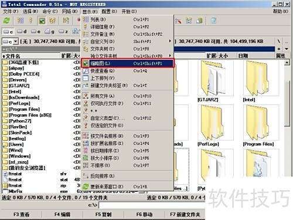Screen dimensions: 293x220
Task: Open drive g in the drive bar
Action: coord(49,32)
